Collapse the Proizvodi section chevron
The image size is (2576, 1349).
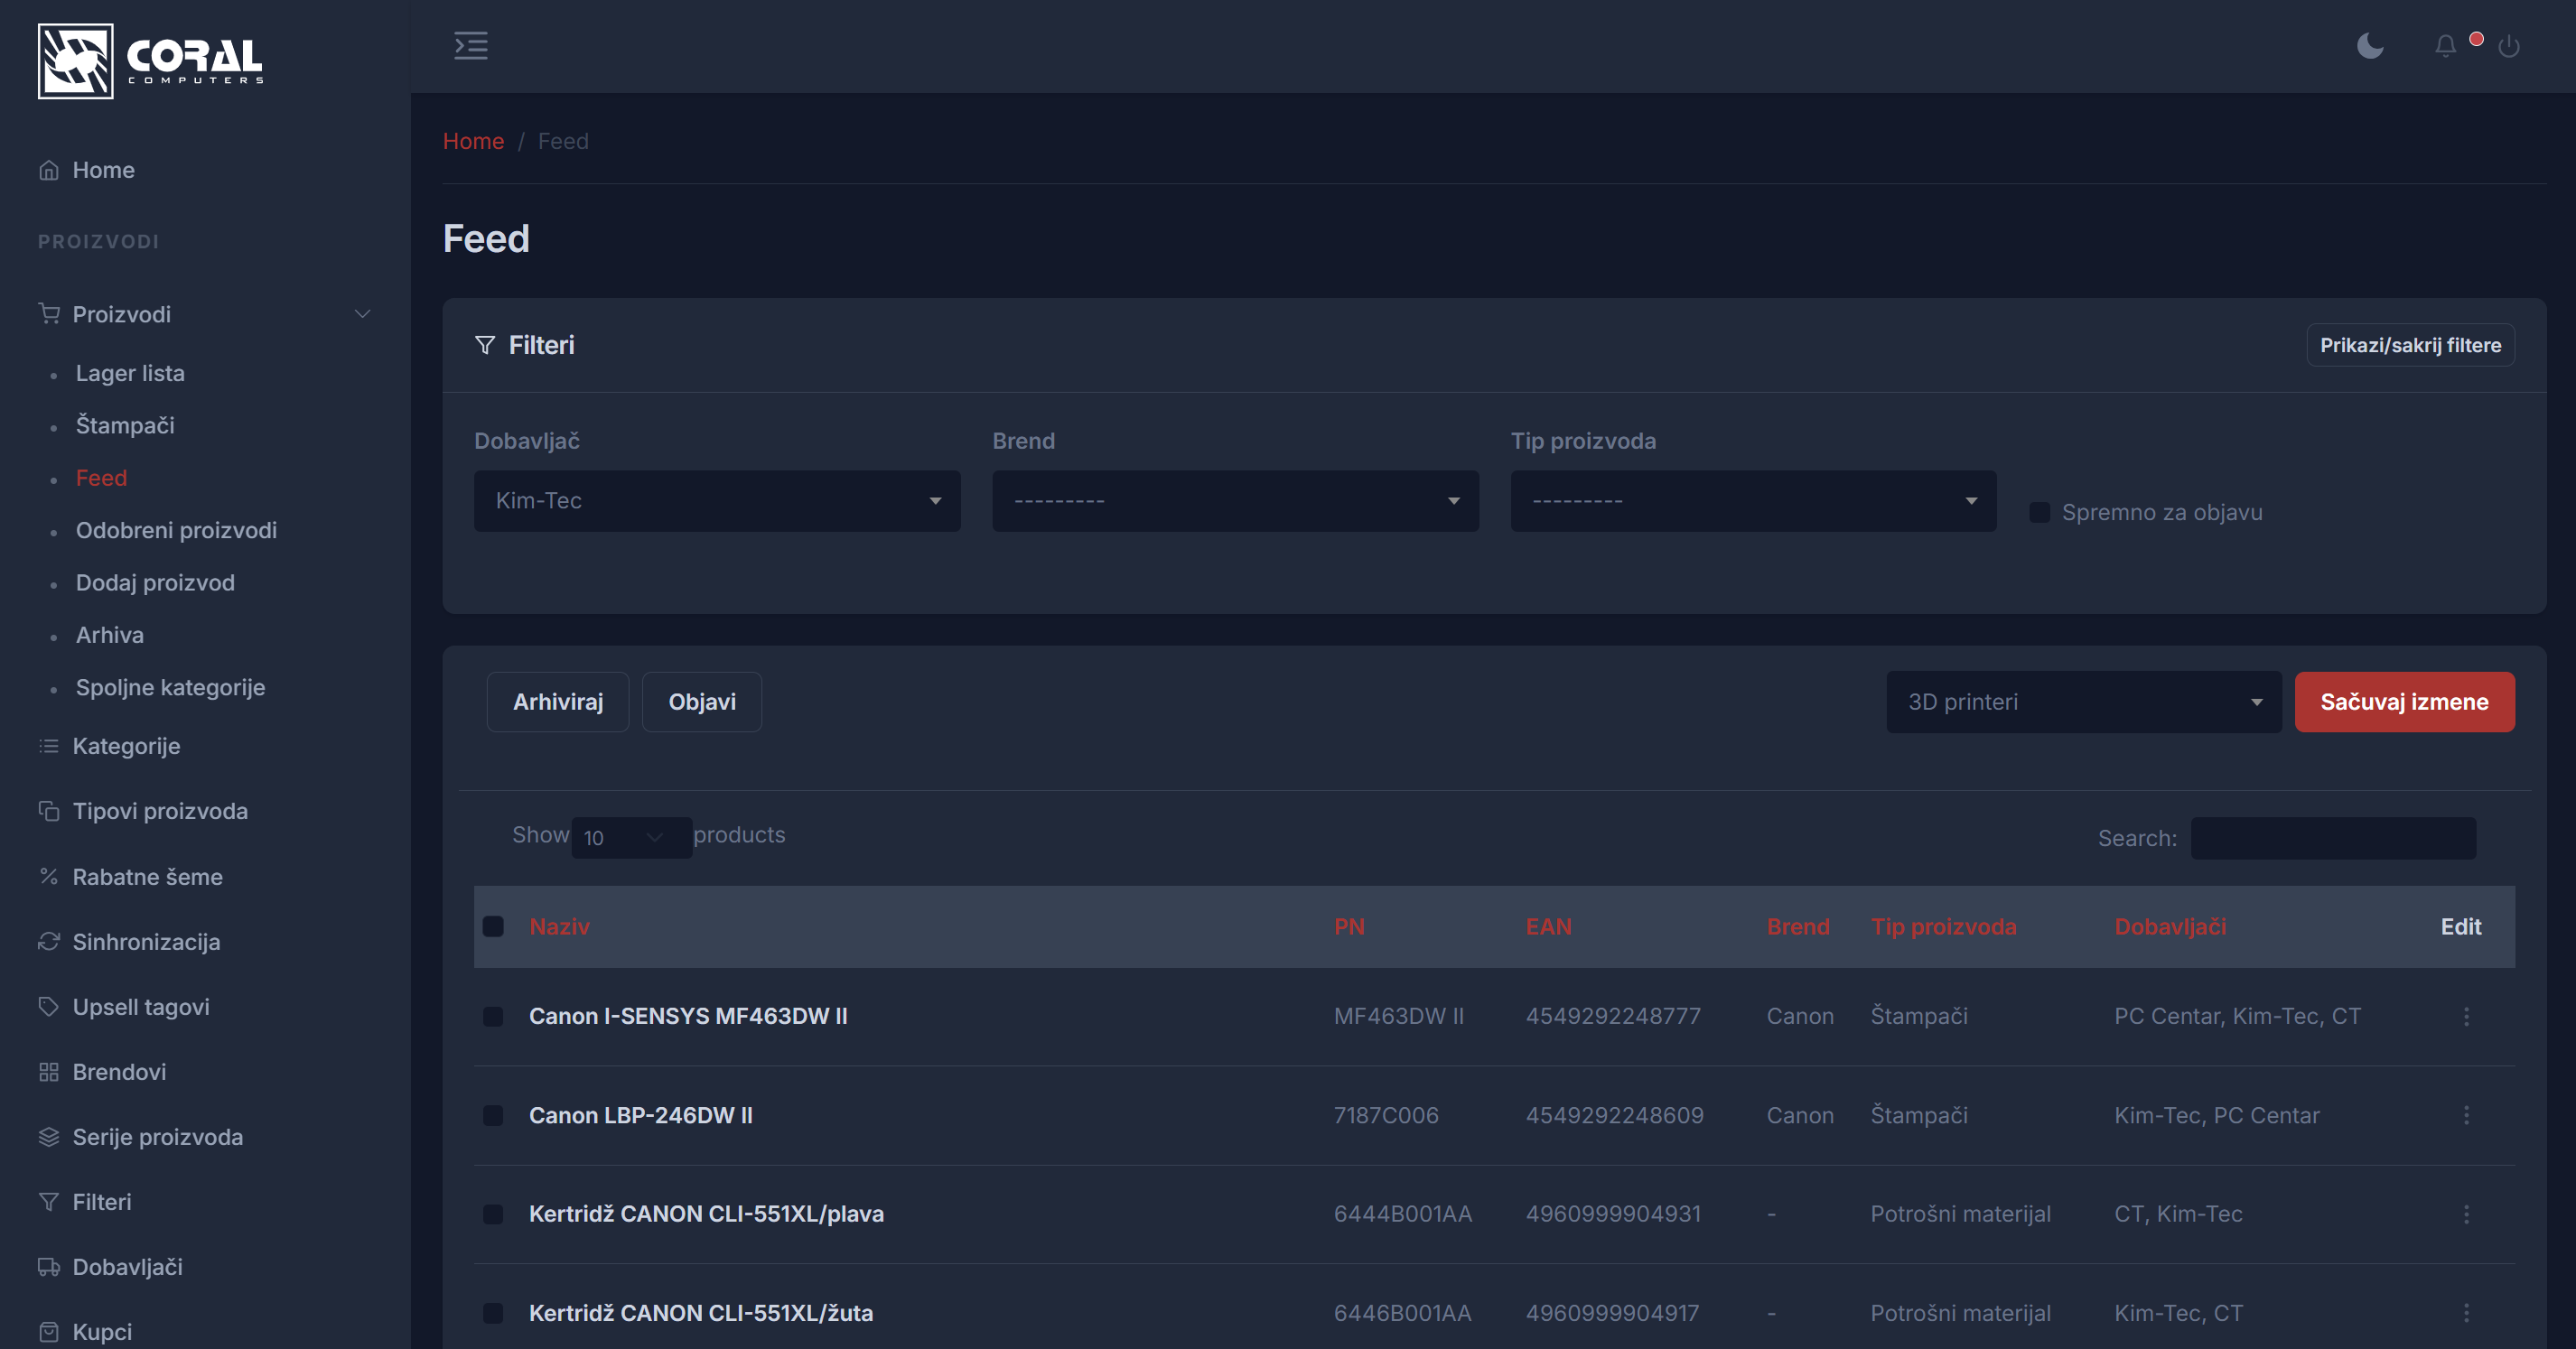click(363, 313)
